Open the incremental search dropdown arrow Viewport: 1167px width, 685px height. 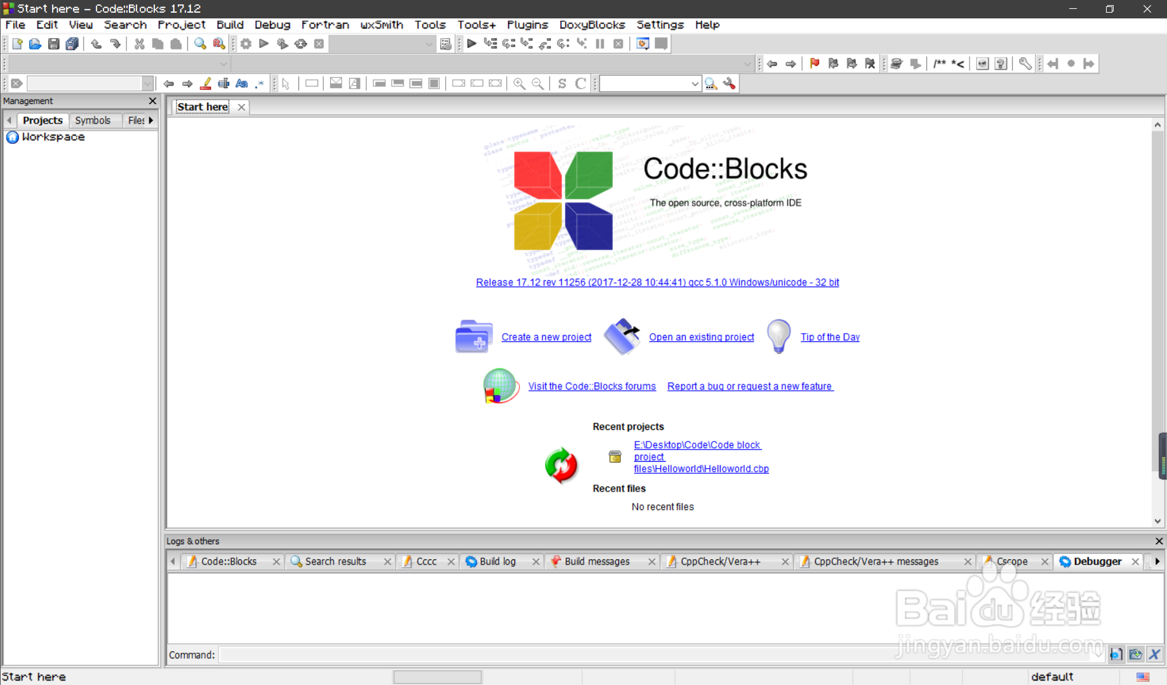tap(147, 83)
